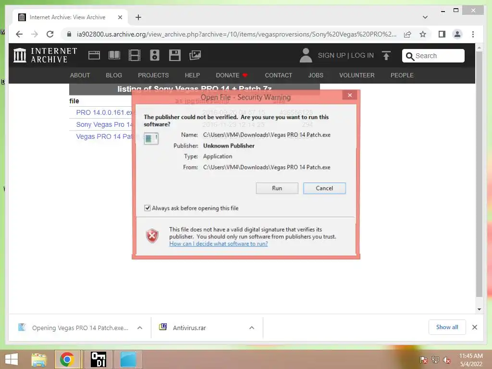Expand the tab search chevron

[x=425, y=17]
